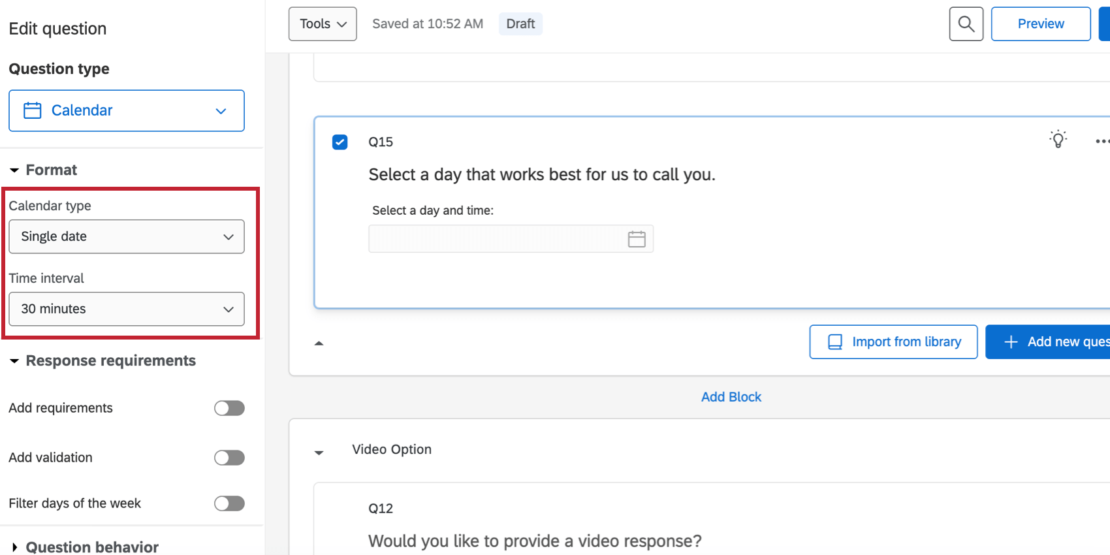Viewport: 1110px width, 555px height.
Task: Click the calendar icon in the date field
Action: click(x=637, y=239)
